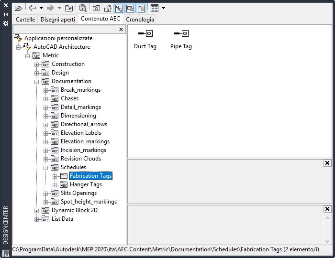Select Applicazioni personalizzate tree root

[x=58, y=38]
